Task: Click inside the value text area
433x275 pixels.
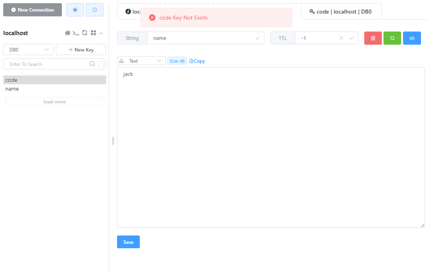Action: [271, 148]
